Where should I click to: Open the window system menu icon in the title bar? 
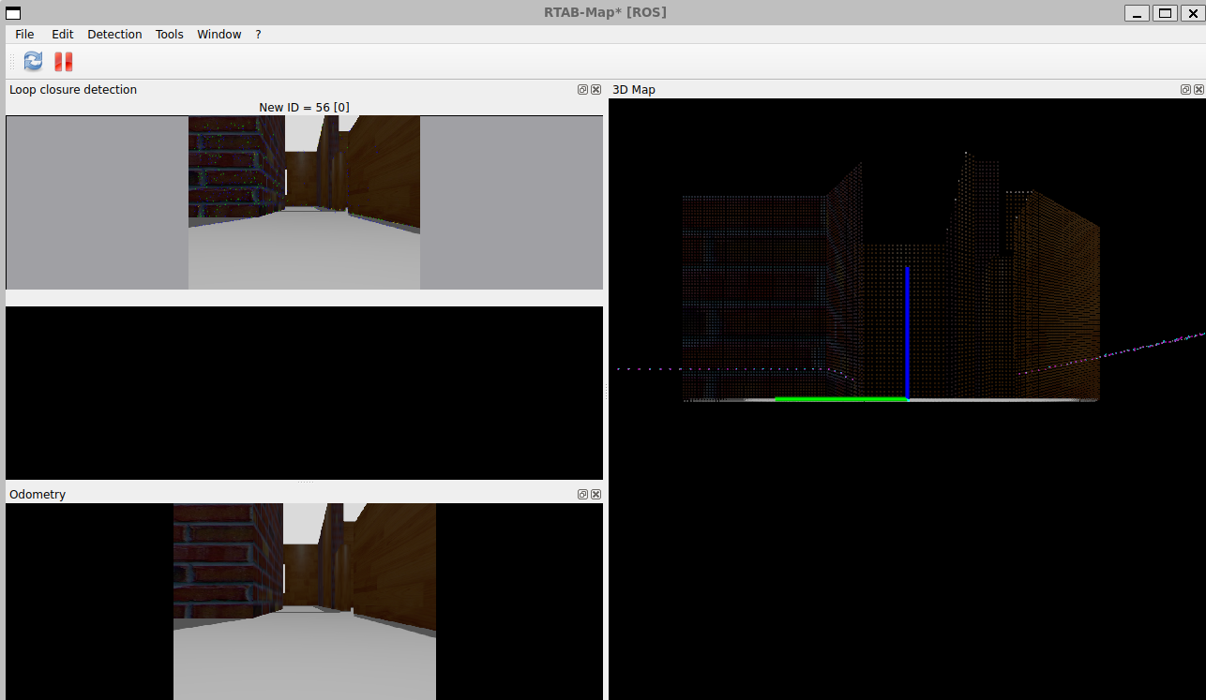click(x=13, y=13)
